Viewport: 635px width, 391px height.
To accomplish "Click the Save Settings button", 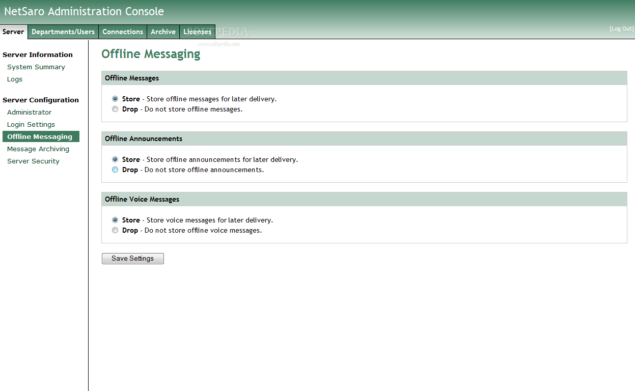I will click(132, 258).
